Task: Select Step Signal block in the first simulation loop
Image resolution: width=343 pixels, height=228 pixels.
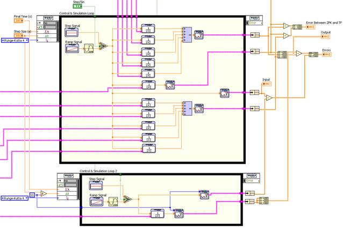Action: [x=72, y=32]
